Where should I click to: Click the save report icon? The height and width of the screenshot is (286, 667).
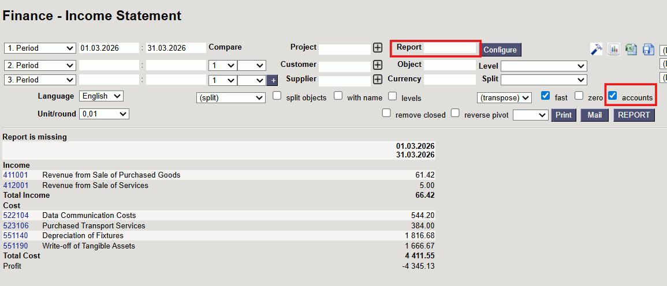pyautogui.click(x=648, y=50)
